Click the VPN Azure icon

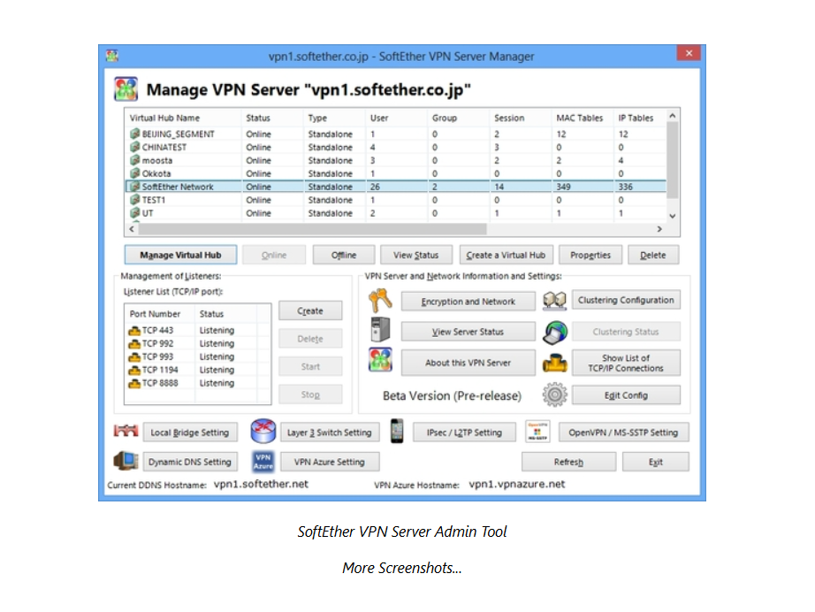coord(263,461)
